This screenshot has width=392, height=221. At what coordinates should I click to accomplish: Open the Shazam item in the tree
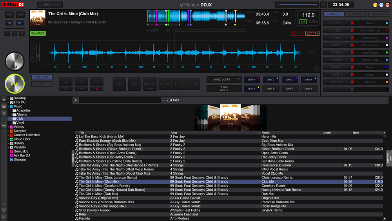[20, 159]
